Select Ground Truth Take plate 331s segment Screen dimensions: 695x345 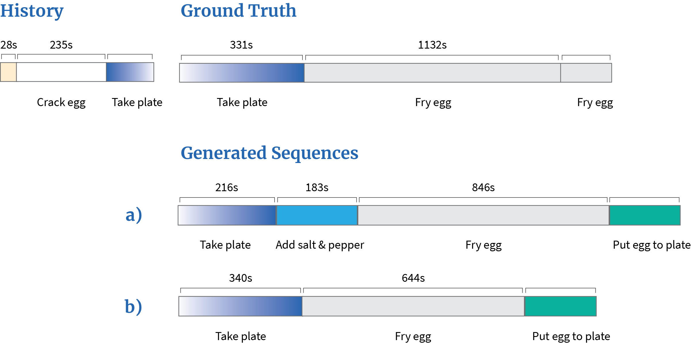tap(242, 73)
